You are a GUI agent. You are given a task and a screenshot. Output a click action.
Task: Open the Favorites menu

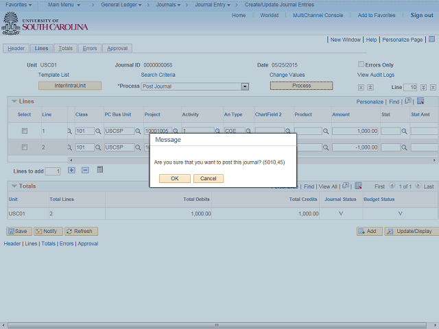tap(19, 5)
